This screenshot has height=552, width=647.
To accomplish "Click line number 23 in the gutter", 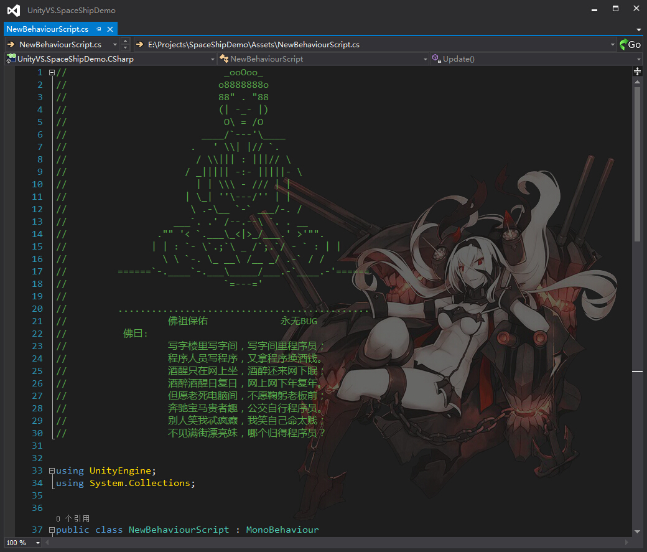I will (37, 346).
